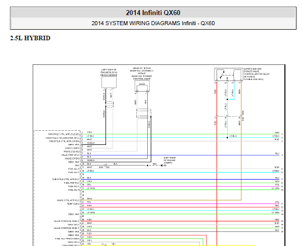Click the "VALVE POSITION SENS 1" pin label
Viewport: 302px width, 246px height.
point(66,228)
